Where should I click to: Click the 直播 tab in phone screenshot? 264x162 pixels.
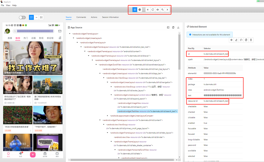(10, 38)
